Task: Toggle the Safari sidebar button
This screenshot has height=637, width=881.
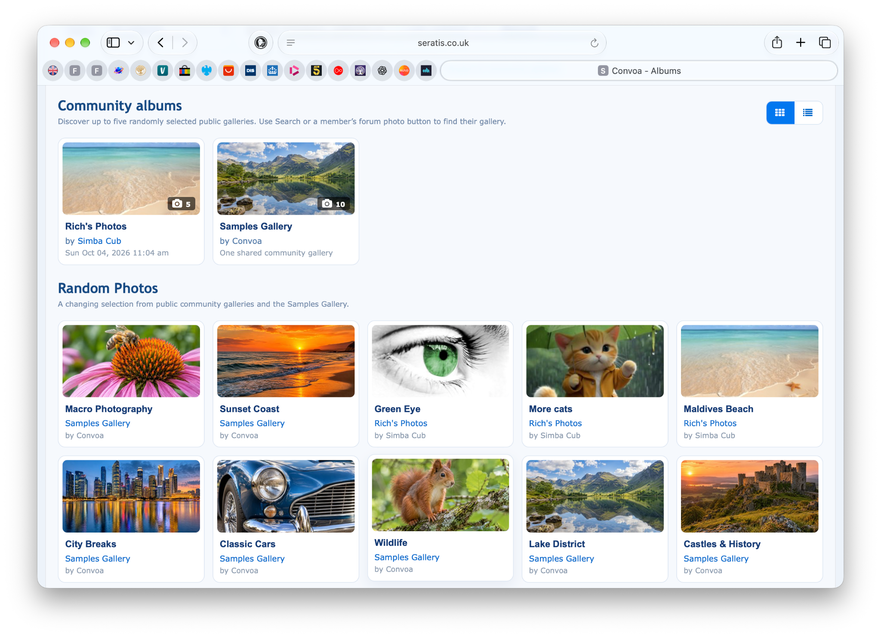Action: pyautogui.click(x=113, y=43)
